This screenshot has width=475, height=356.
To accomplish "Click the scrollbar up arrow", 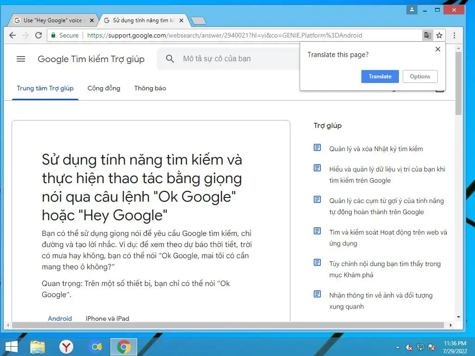I will pyautogui.click(x=458, y=48).
